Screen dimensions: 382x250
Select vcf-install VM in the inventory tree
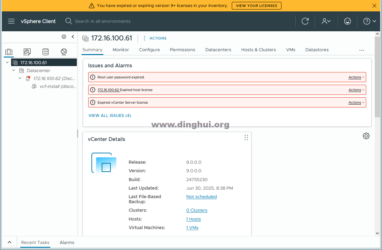pyautogui.click(x=58, y=86)
